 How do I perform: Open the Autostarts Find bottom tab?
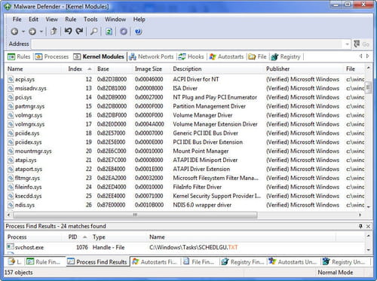click(x=155, y=262)
